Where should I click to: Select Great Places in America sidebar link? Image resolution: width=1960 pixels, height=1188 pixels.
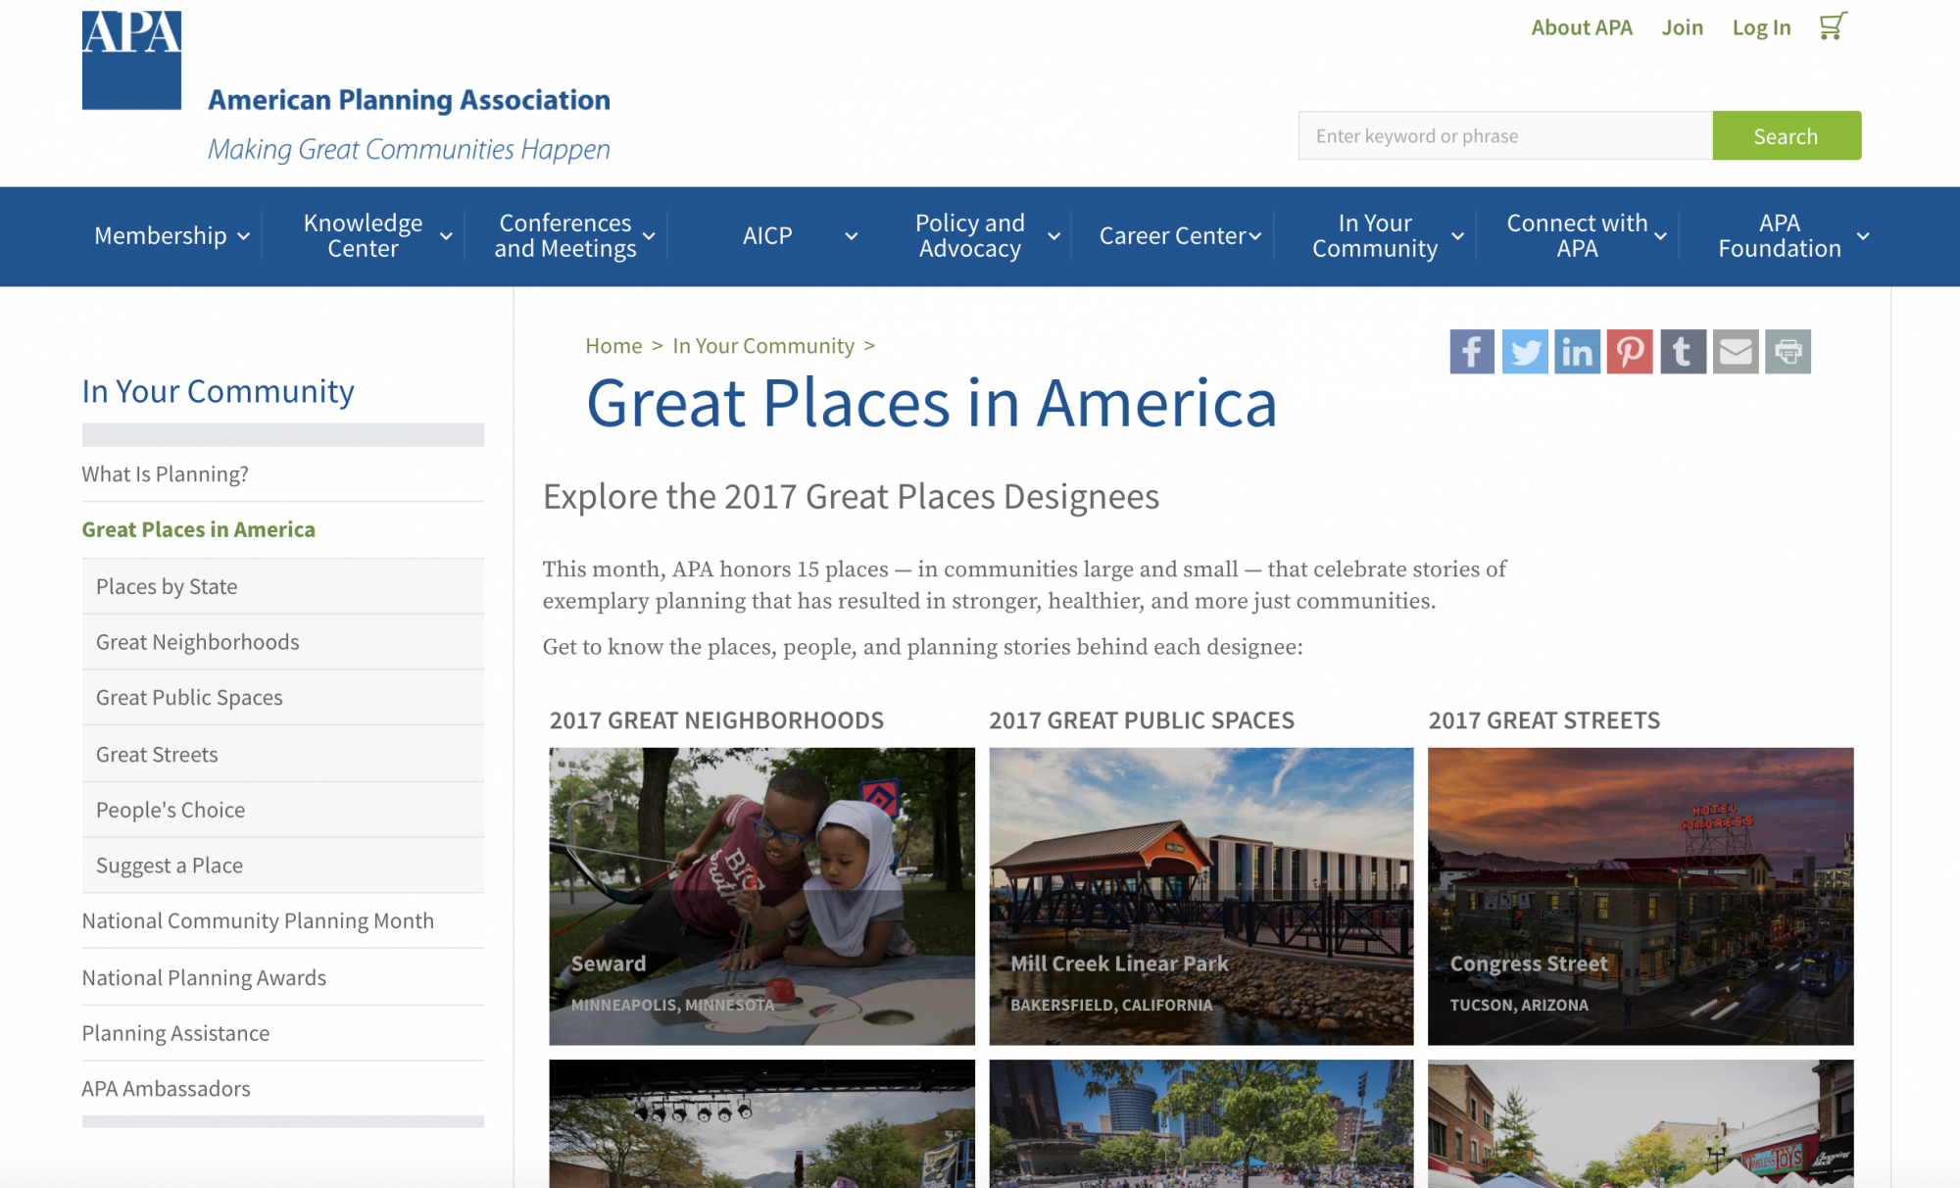(199, 529)
